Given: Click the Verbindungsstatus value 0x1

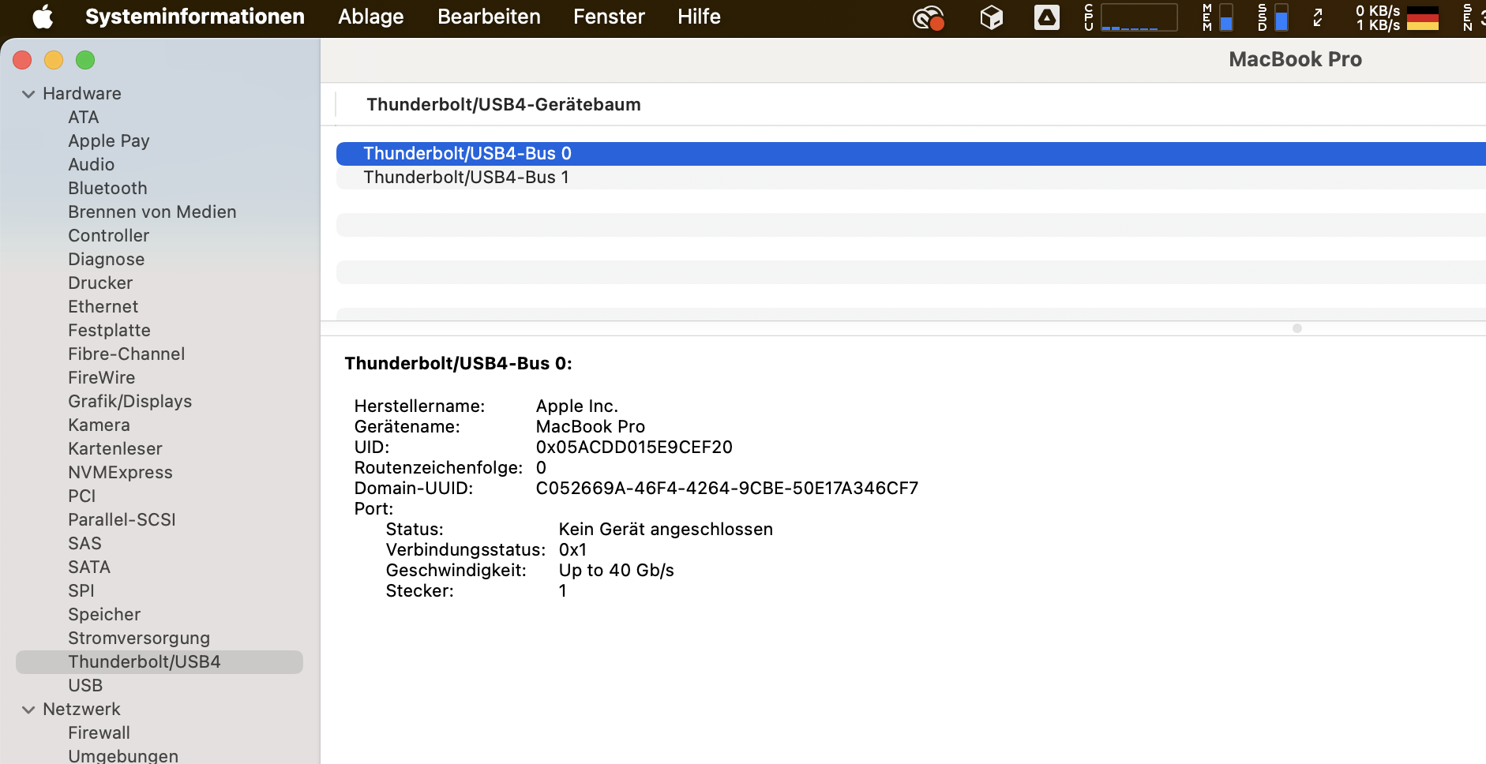Looking at the screenshot, I should 573,550.
